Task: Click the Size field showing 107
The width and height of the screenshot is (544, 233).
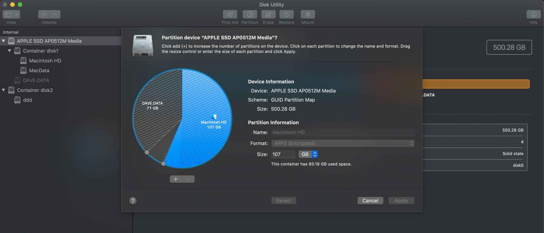Action: coord(283,154)
